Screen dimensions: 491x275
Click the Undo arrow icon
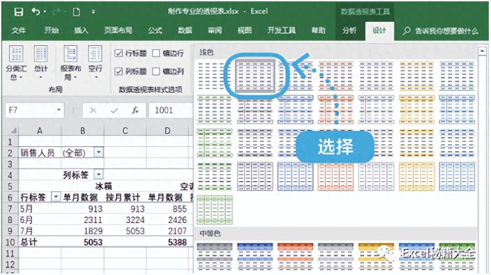pyautogui.click(x=35, y=12)
